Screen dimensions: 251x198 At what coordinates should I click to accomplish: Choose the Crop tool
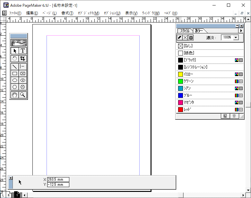click(23, 59)
